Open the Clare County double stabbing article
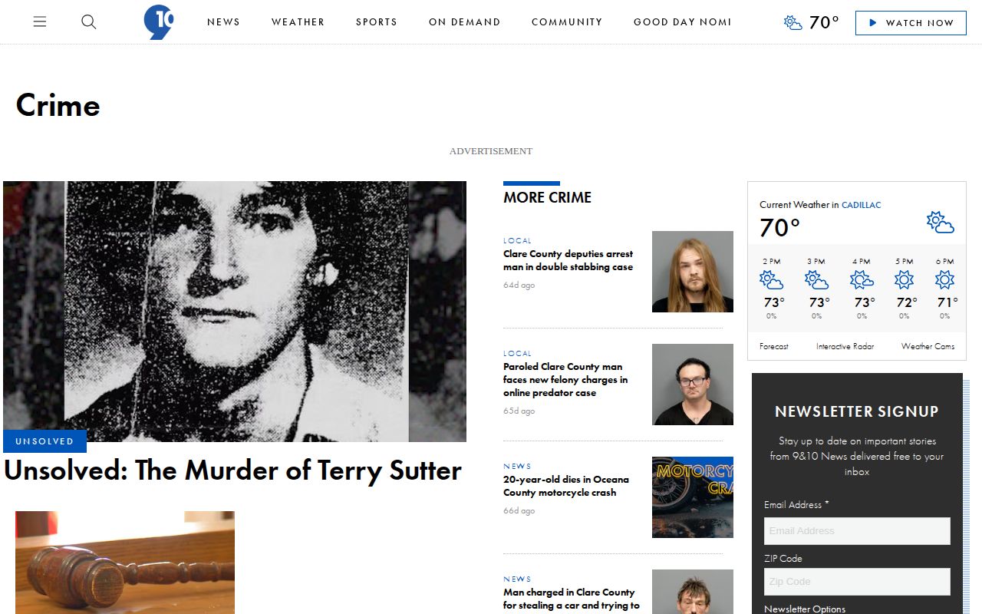This screenshot has width=982, height=614. pos(568,260)
